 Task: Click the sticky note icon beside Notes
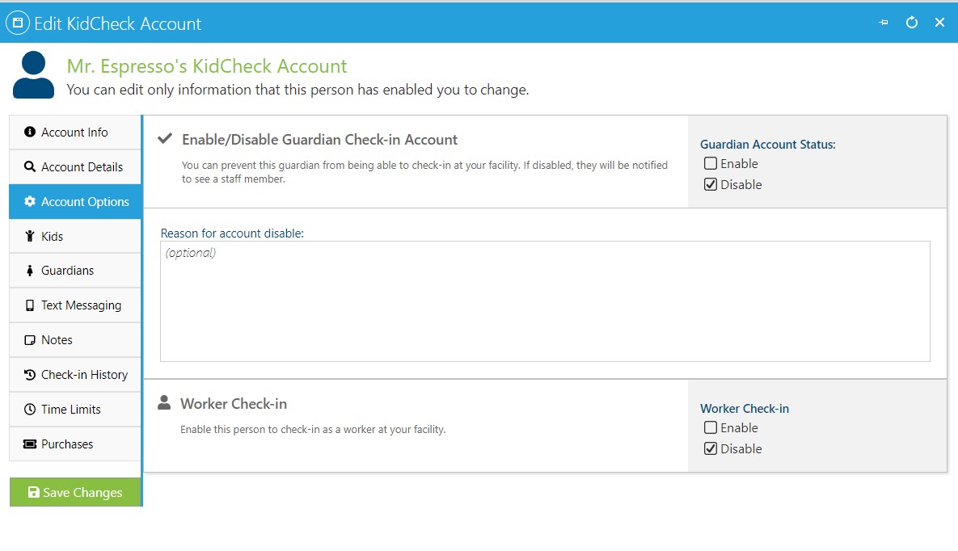point(29,340)
